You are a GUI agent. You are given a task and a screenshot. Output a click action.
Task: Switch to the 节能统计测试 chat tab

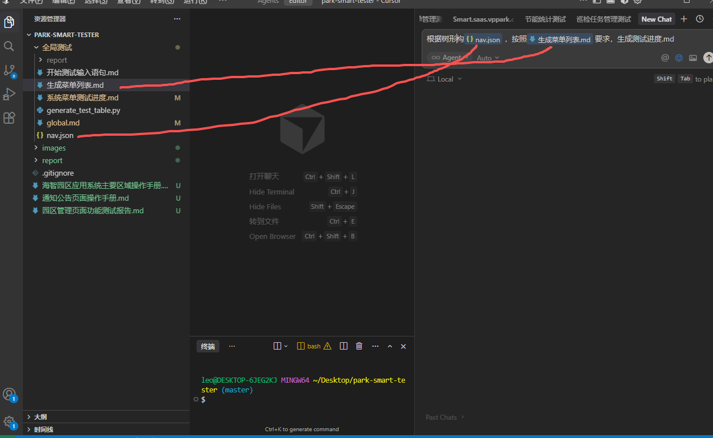(545, 19)
